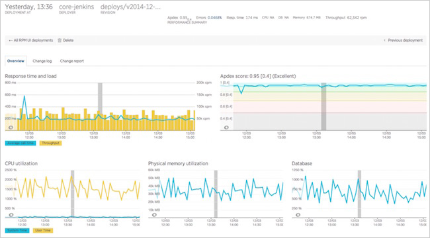Click the deploys/v2014-12 revision text
The width and height of the screenshot is (430, 238).
pos(131,7)
